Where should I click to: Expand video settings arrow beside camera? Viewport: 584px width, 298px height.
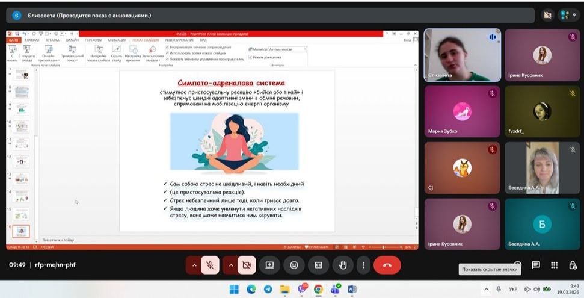230,265
